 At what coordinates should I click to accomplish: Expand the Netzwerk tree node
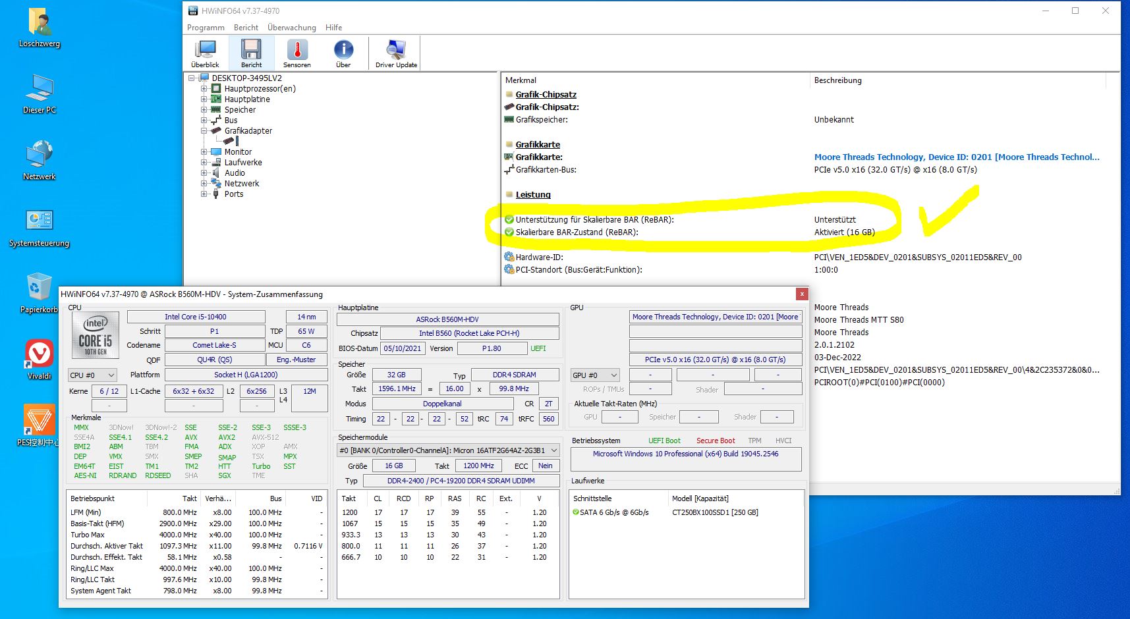[x=204, y=184]
